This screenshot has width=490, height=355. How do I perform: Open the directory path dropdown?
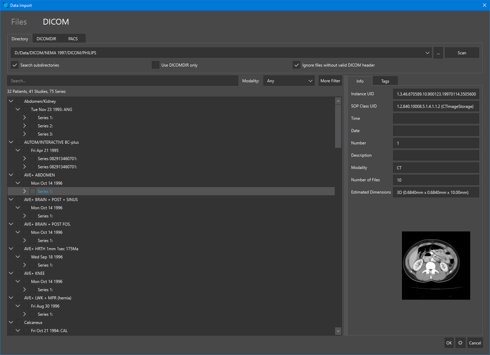click(x=428, y=53)
